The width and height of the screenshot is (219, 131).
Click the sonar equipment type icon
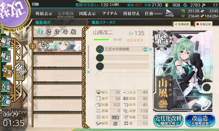pos(100,49)
